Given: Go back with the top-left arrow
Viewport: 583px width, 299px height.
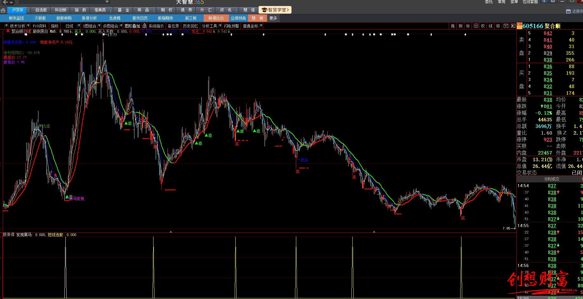Looking at the screenshot, I should 5,2.
